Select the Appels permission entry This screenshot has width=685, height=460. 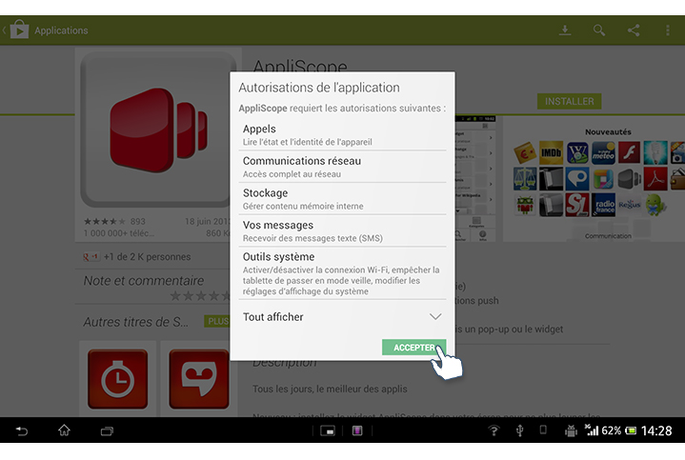(342, 134)
